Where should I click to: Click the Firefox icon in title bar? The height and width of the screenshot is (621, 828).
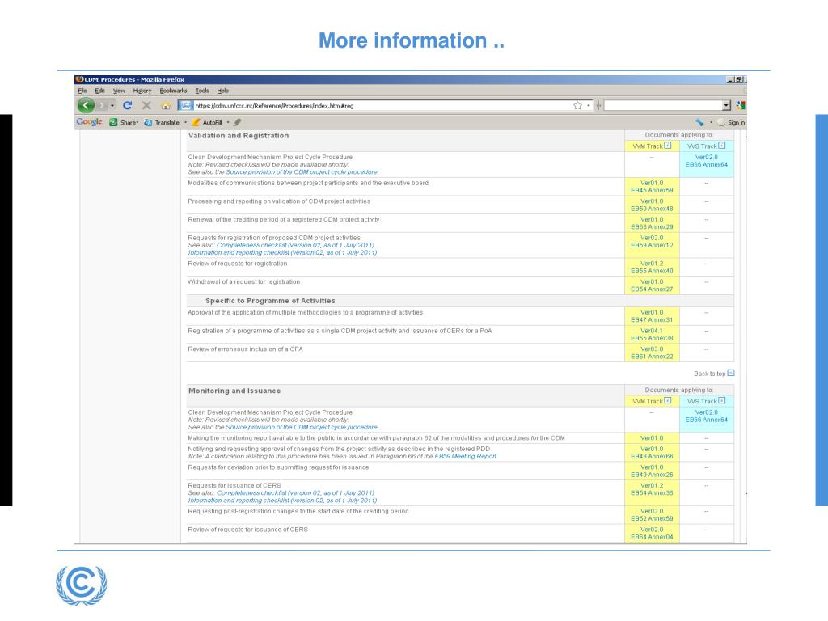pos(80,80)
